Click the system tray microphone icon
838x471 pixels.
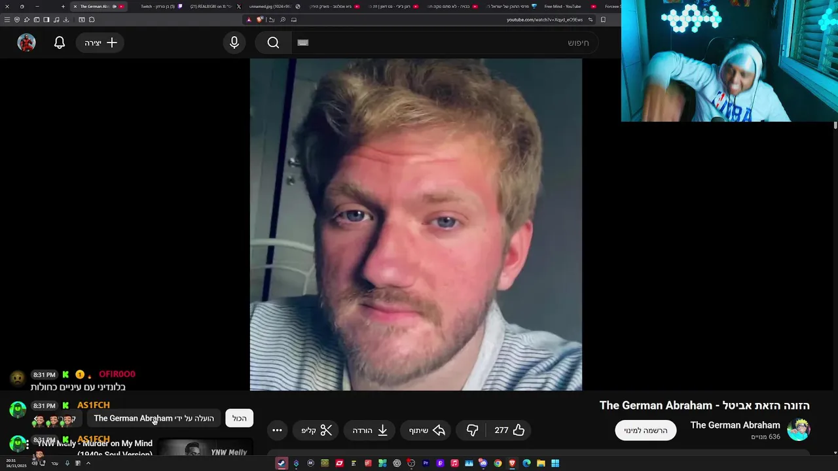point(67,463)
